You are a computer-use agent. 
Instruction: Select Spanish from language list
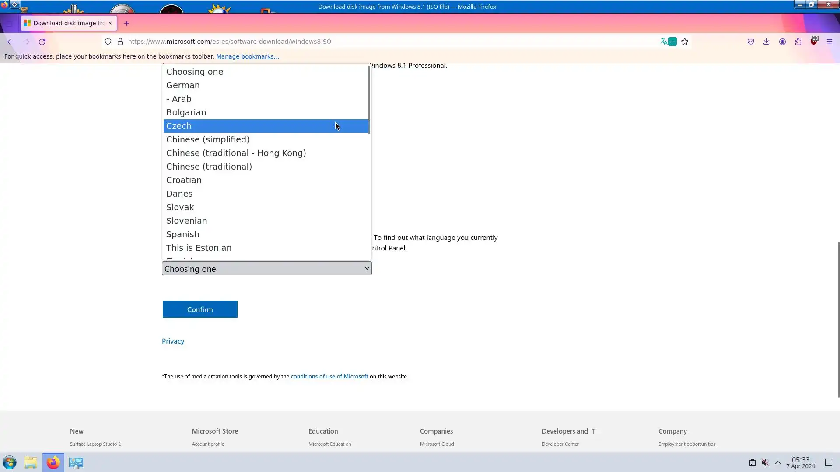[x=183, y=234]
